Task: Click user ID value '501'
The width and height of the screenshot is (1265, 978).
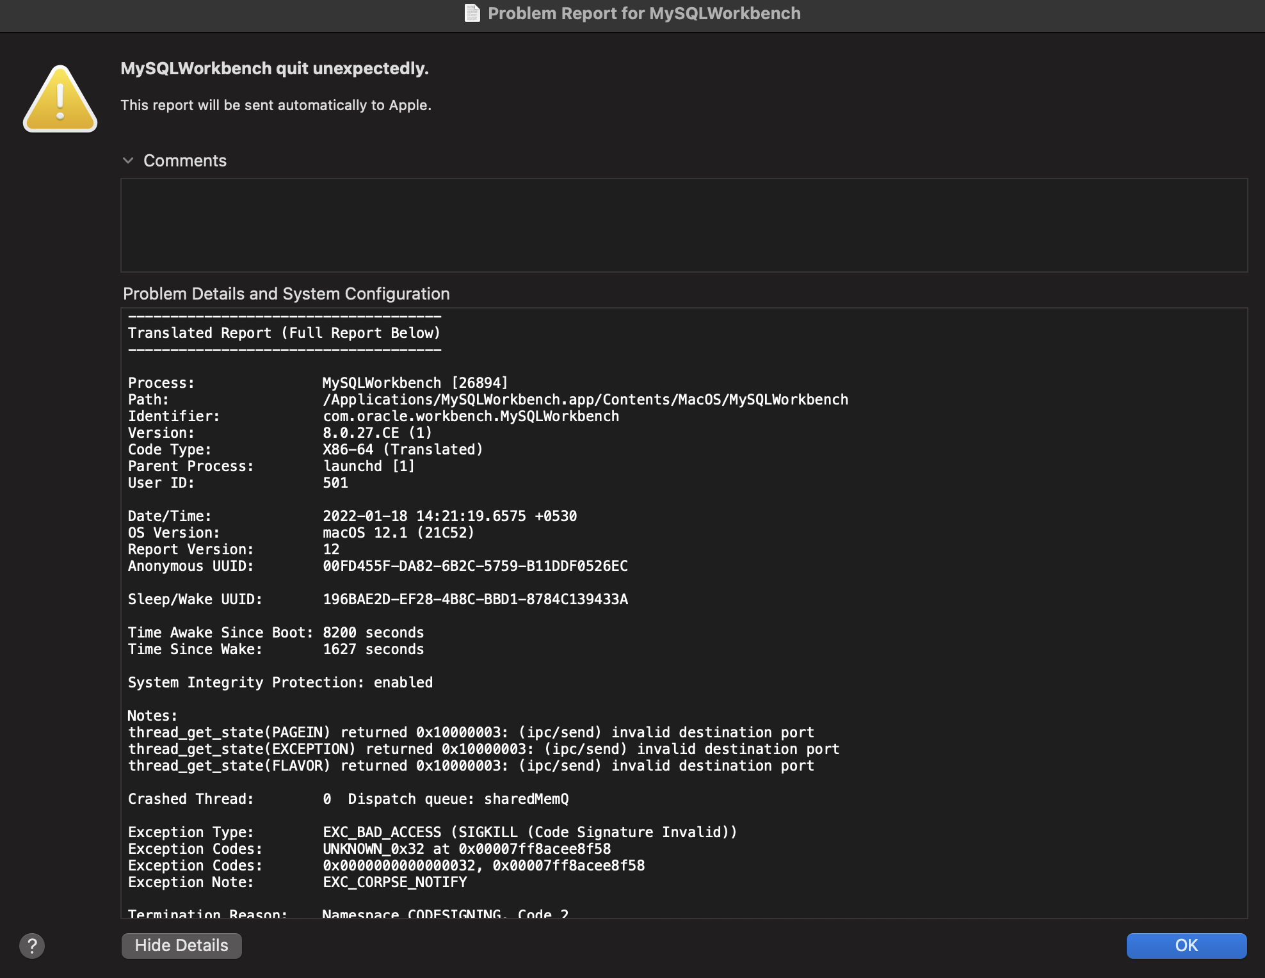Action: [x=335, y=483]
